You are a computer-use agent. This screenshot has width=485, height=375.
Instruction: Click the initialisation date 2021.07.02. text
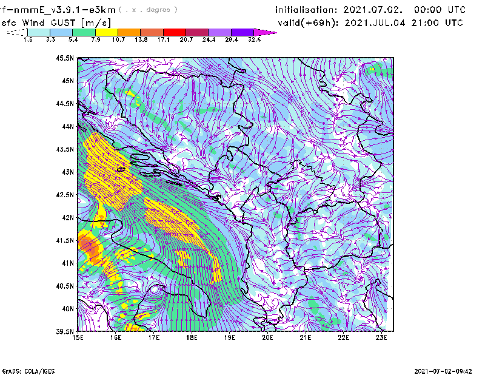(373, 10)
